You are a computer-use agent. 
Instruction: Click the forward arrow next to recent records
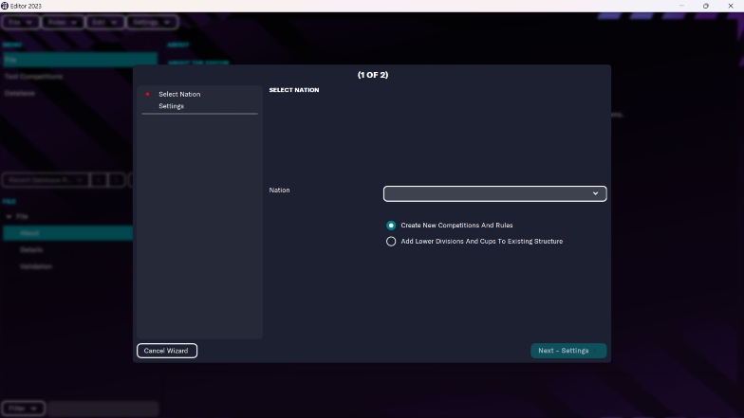(x=116, y=180)
